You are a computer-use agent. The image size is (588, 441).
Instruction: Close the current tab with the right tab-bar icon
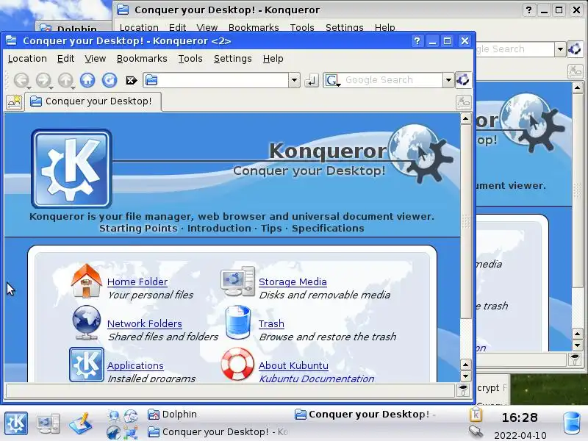click(464, 102)
